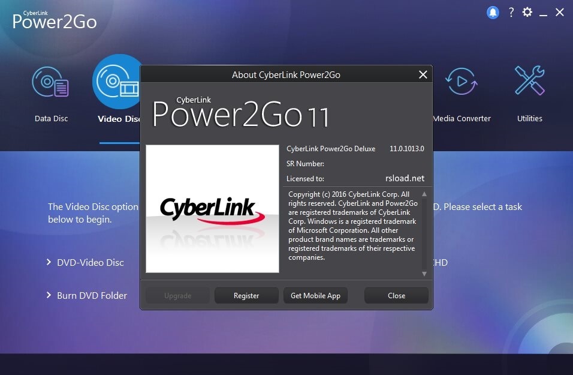Close the About CyberLink Power2Go dialog via X
The image size is (573, 375).
[x=423, y=74]
